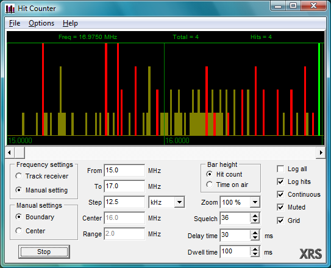Click the Hit Counter app icon in title bar

pyautogui.click(x=10, y=9)
